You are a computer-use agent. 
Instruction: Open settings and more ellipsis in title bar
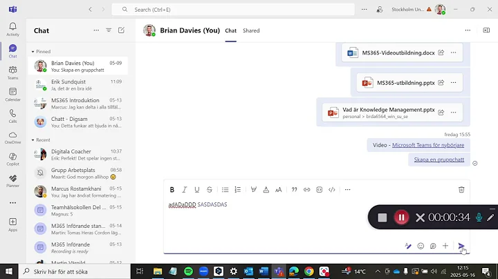tap(365, 10)
